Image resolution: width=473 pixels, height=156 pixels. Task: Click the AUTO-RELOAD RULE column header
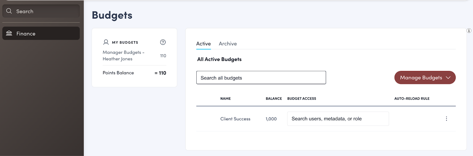click(412, 99)
